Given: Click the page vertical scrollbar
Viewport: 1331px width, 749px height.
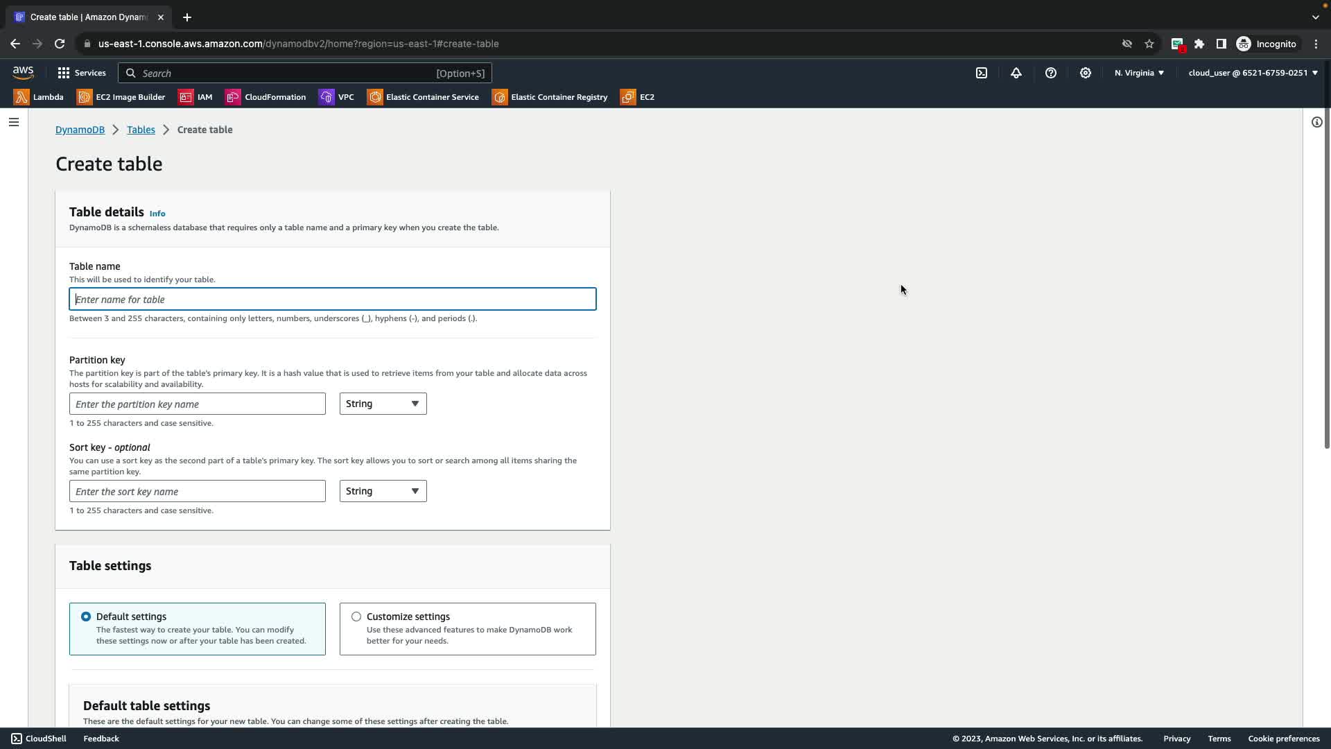Looking at the screenshot, I should point(1327,277).
